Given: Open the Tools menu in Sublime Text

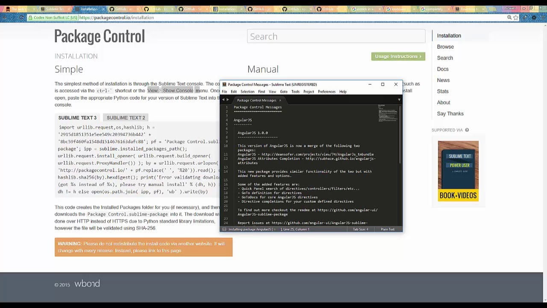Looking at the screenshot, I should point(295,92).
